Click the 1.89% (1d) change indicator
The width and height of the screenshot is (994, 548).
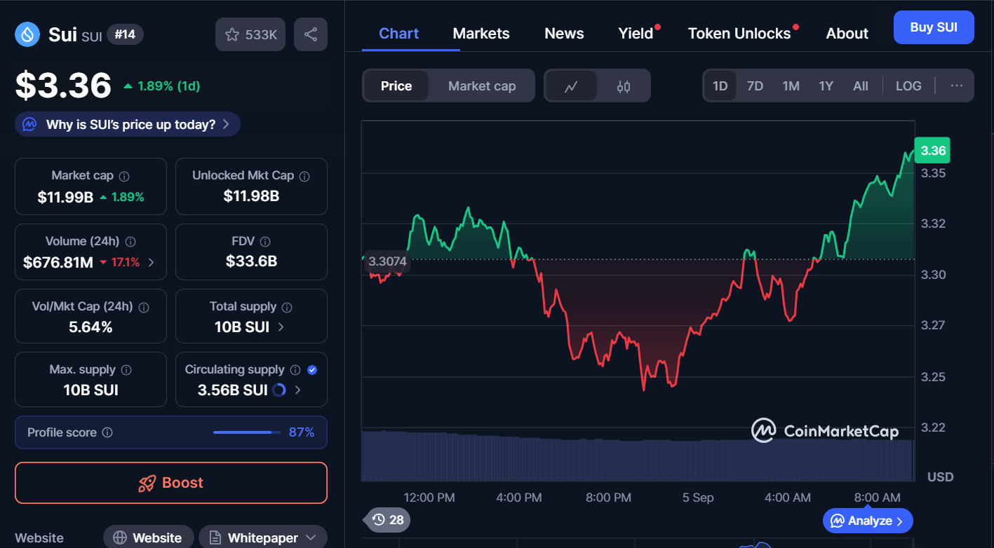coord(162,86)
